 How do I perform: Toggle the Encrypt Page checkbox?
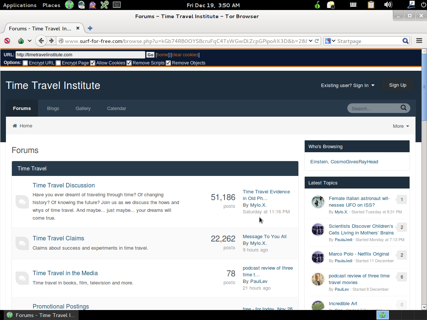[x=58, y=63]
